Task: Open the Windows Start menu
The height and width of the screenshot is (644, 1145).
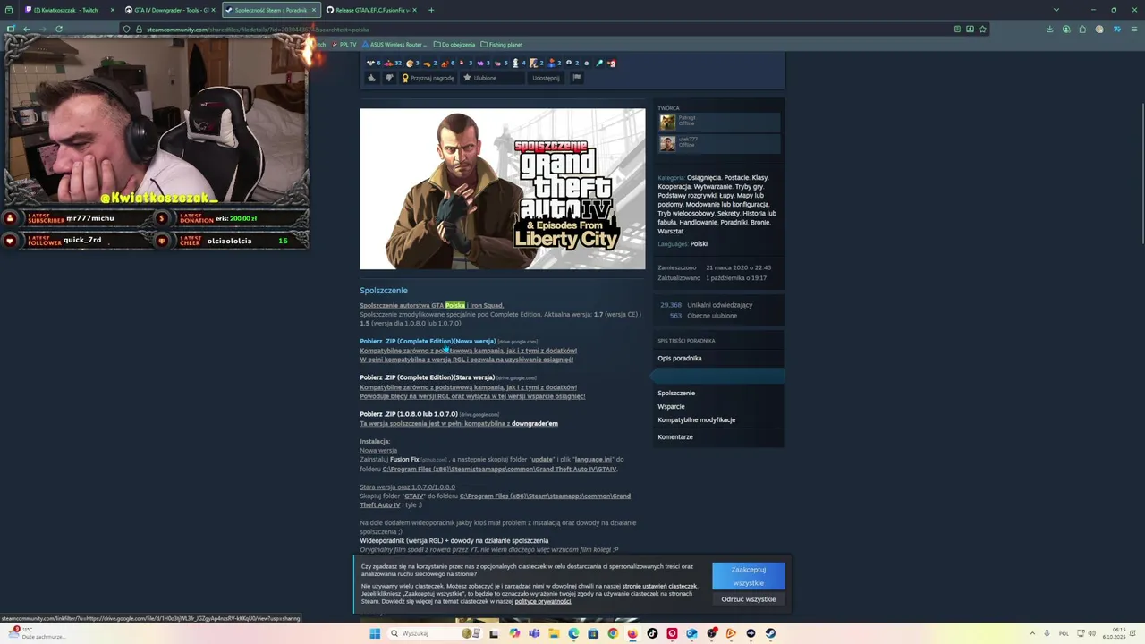Action: tap(375, 633)
